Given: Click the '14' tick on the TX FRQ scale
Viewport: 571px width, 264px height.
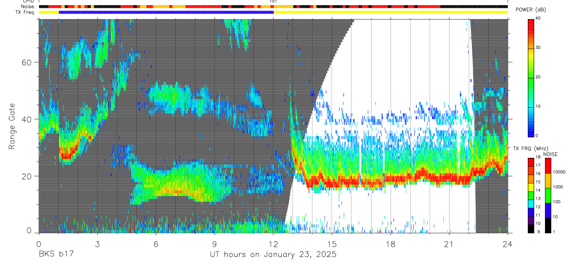Looking at the screenshot, I should (x=538, y=191).
